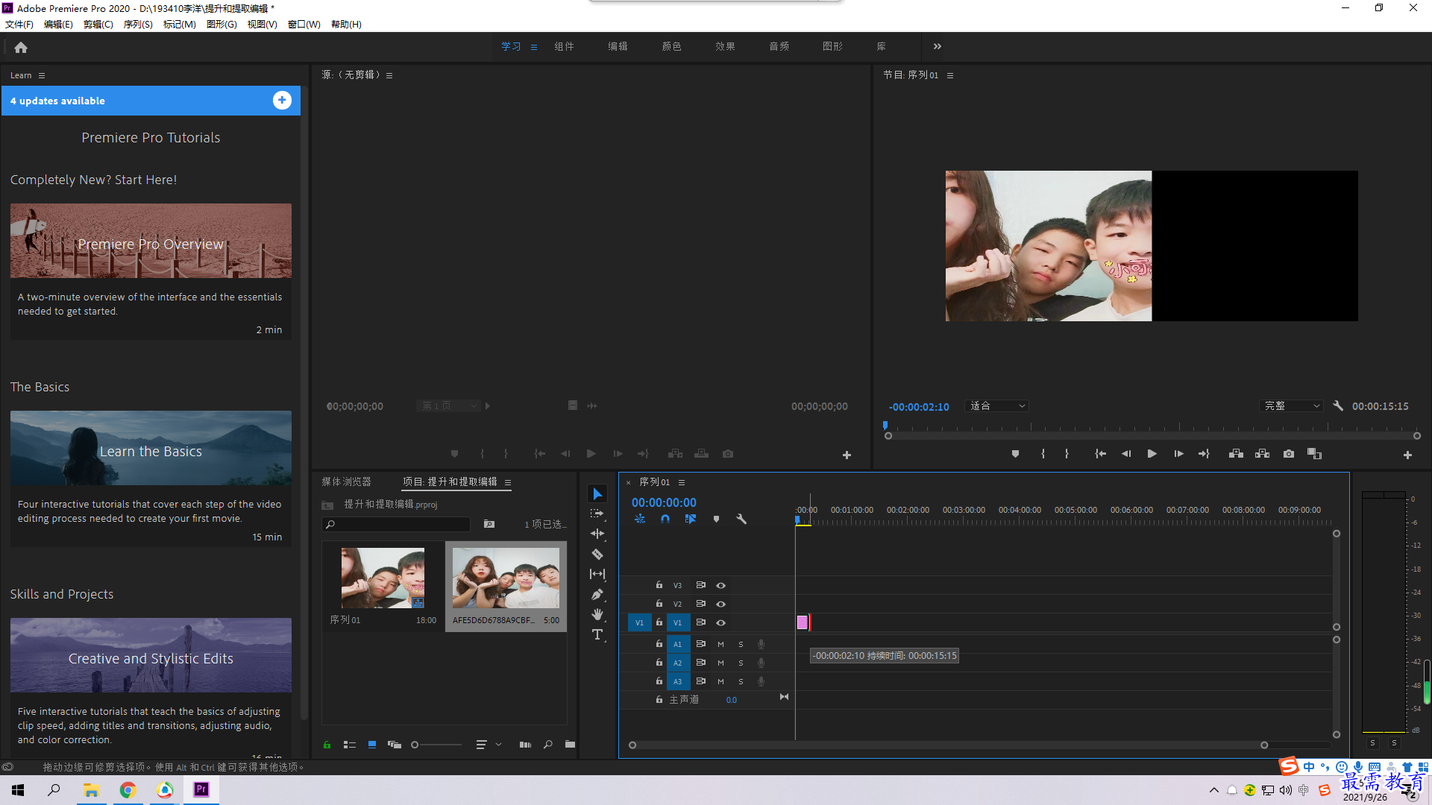Mark In point in Program Monitor

tap(1043, 454)
